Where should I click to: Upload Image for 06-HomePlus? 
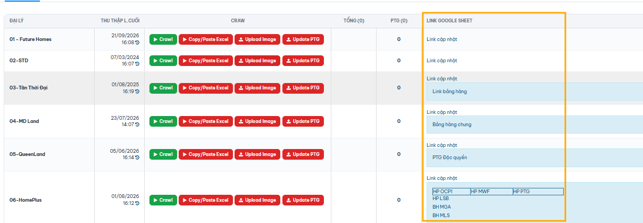(257, 200)
